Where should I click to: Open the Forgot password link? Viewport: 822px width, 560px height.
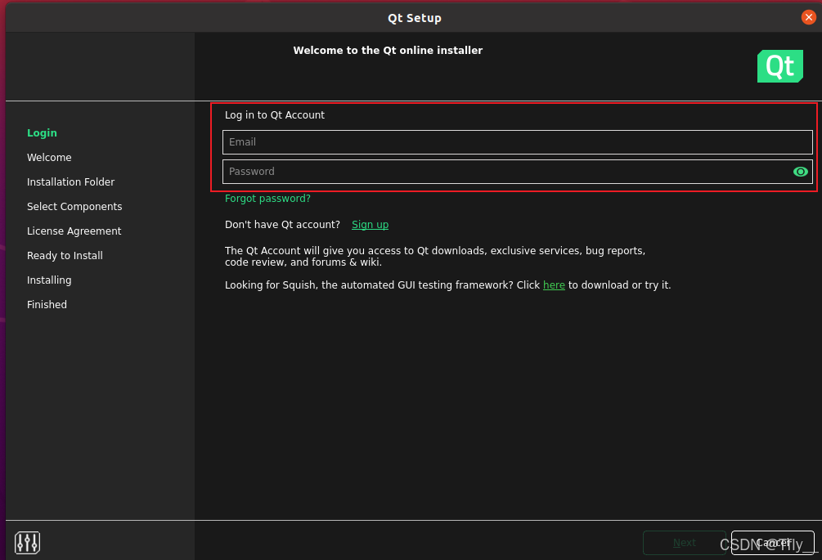coord(267,199)
